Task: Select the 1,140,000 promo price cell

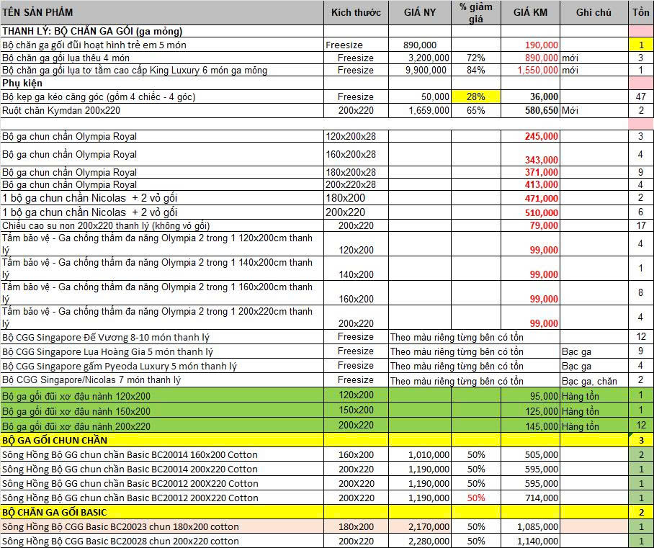Action: (530, 541)
